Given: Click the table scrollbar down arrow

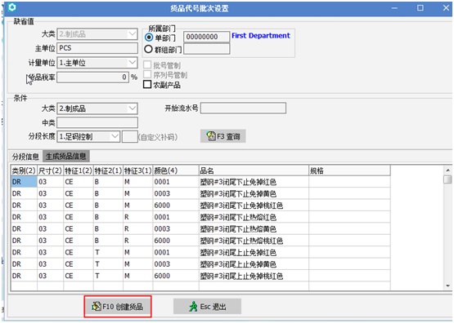Looking at the screenshot, I should coord(447,285).
